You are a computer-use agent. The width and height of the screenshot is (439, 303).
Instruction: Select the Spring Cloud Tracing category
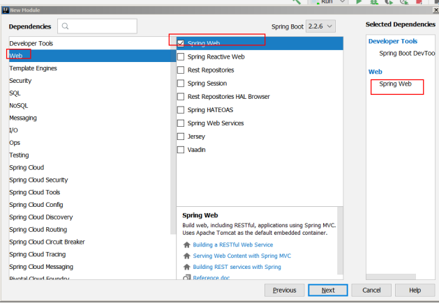pyautogui.click(x=89, y=254)
